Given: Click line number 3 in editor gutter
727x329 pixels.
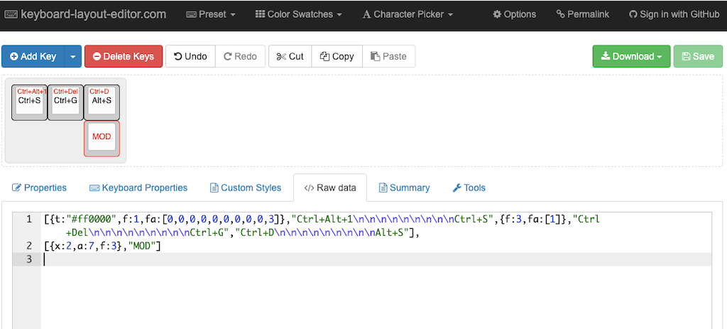Looking at the screenshot, I should [x=29, y=259].
